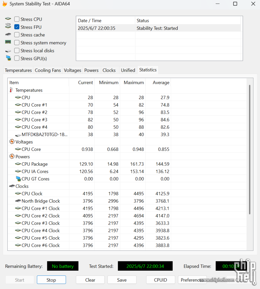Click the chip icon of the Clocks group
260x289 pixels.
[x=12, y=186]
